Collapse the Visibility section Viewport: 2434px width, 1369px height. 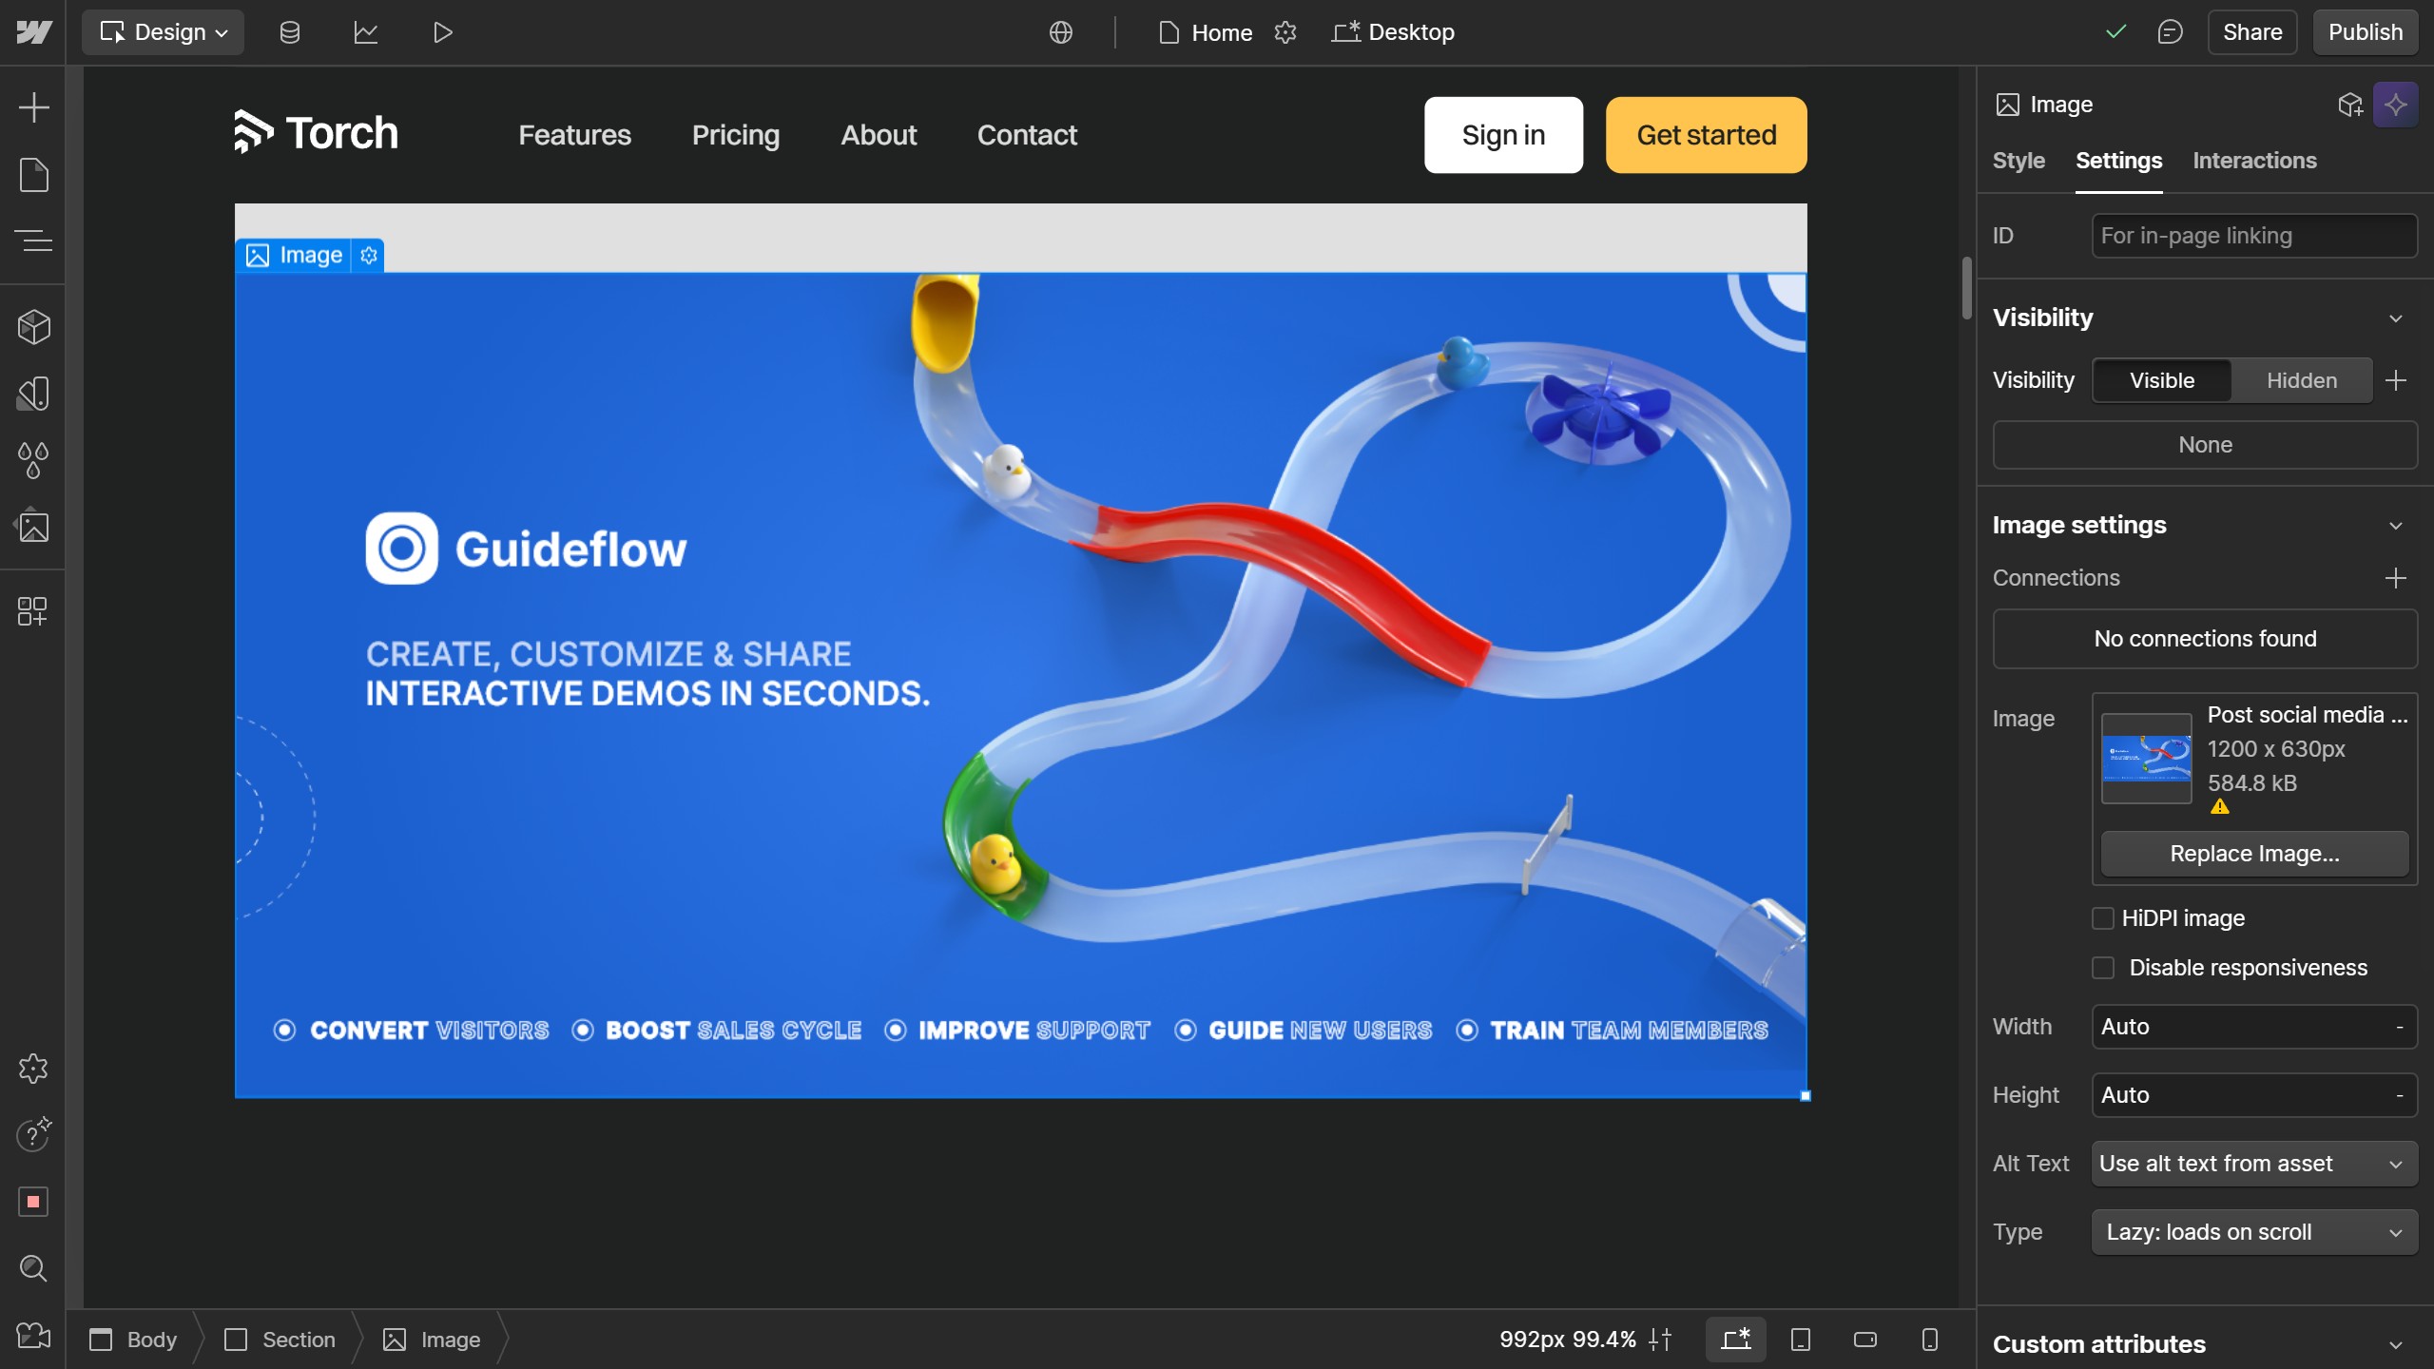coord(2395,318)
